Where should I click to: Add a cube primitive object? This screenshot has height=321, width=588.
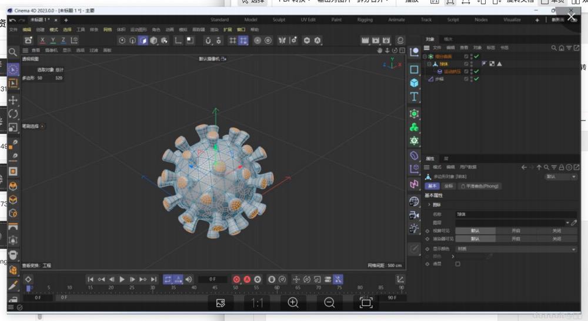pos(414,83)
